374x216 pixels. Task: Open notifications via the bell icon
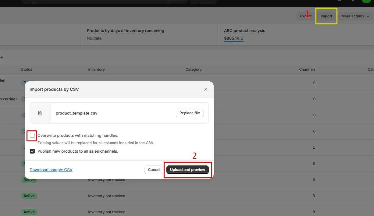click(353, 1)
